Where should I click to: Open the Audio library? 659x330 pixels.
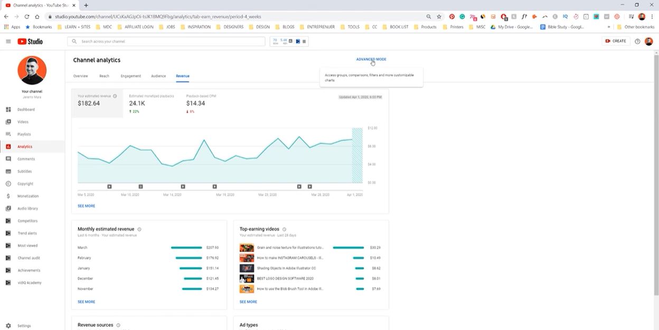(x=27, y=208)
